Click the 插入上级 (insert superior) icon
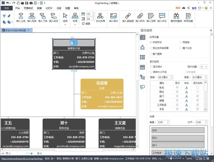The image size is (214, 162). 21,16
